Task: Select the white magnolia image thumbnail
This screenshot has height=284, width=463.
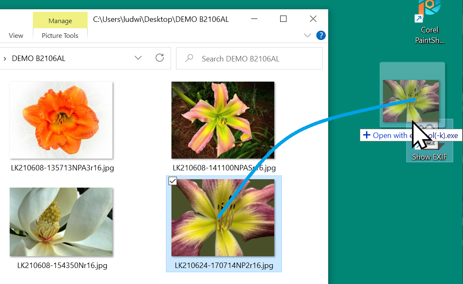Action: [x=61, y=222]
